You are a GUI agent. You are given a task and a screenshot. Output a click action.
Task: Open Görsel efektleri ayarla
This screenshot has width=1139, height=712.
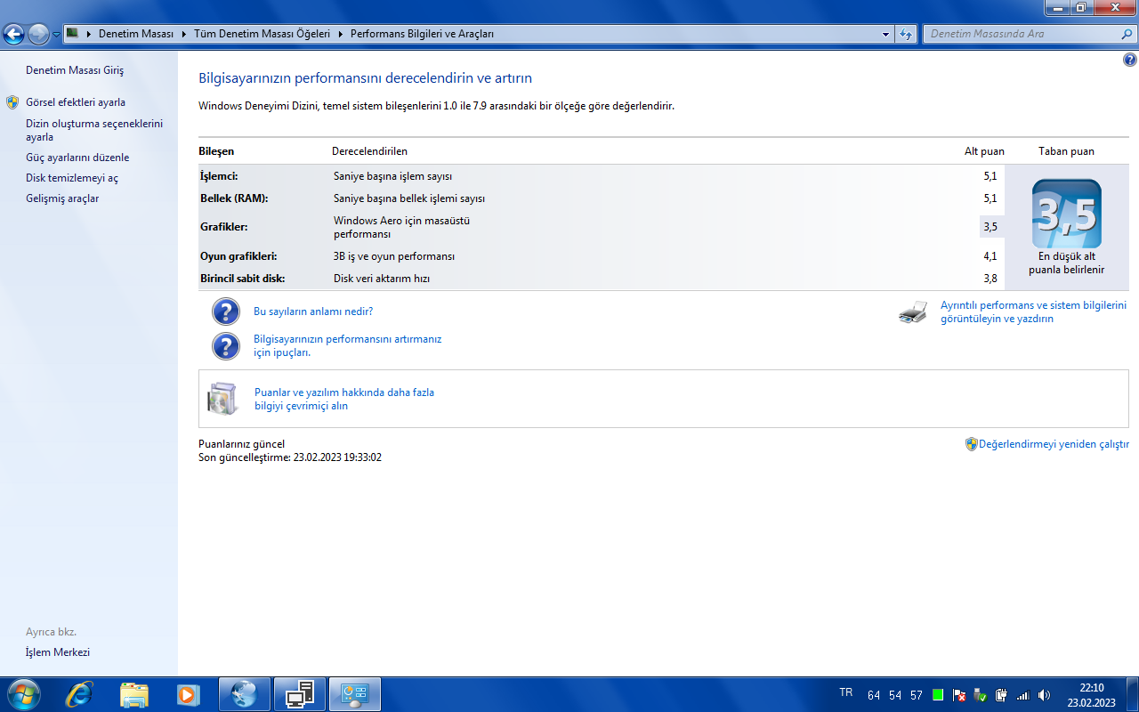76,102
